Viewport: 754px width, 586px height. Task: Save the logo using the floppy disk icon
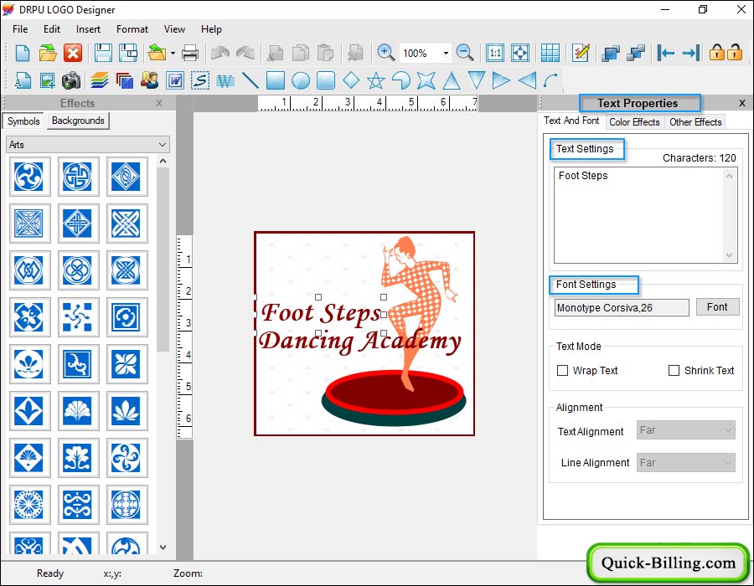[x=103, y=53]
